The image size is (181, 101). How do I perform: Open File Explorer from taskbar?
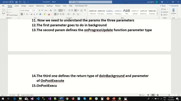20,98
